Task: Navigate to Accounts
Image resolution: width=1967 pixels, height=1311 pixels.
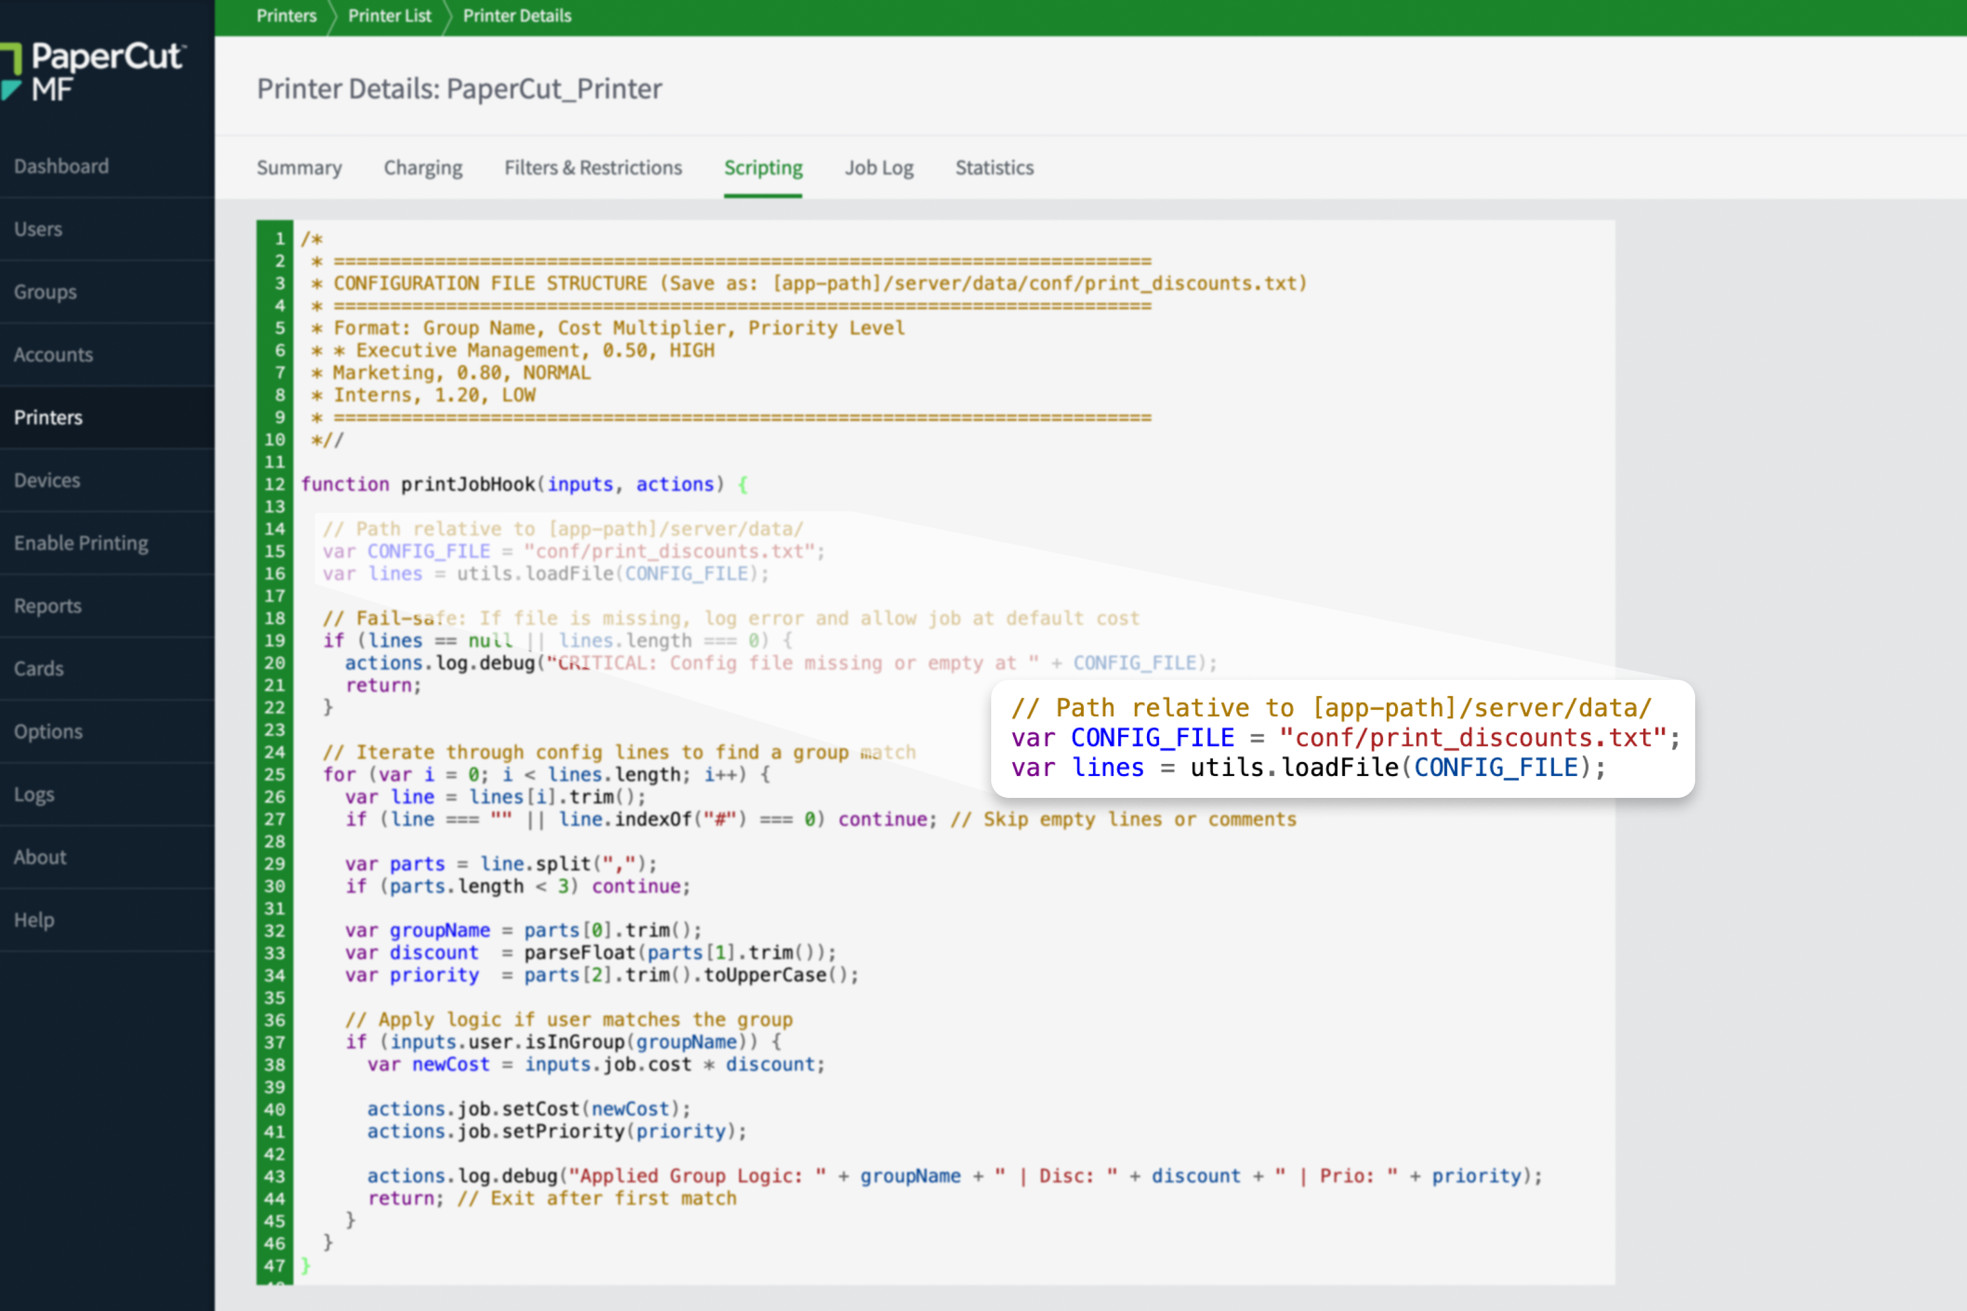Action: pos(53,353)
